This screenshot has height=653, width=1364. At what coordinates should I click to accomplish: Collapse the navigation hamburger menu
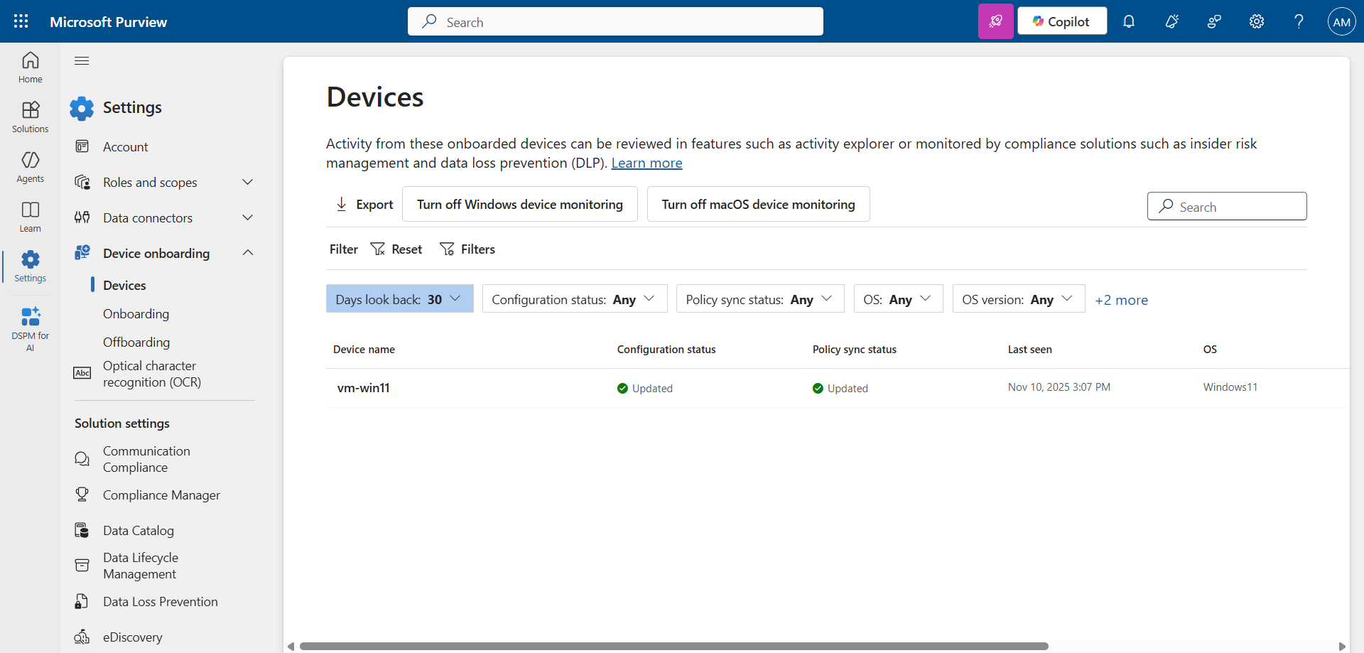82,61
